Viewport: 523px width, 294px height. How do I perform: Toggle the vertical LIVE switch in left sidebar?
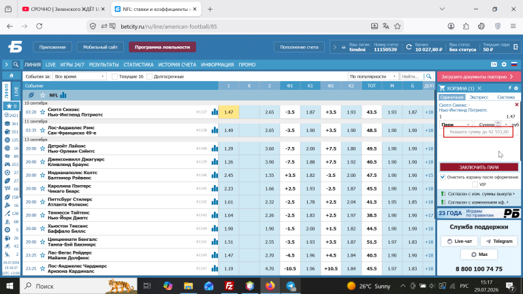tap(16, 91)
